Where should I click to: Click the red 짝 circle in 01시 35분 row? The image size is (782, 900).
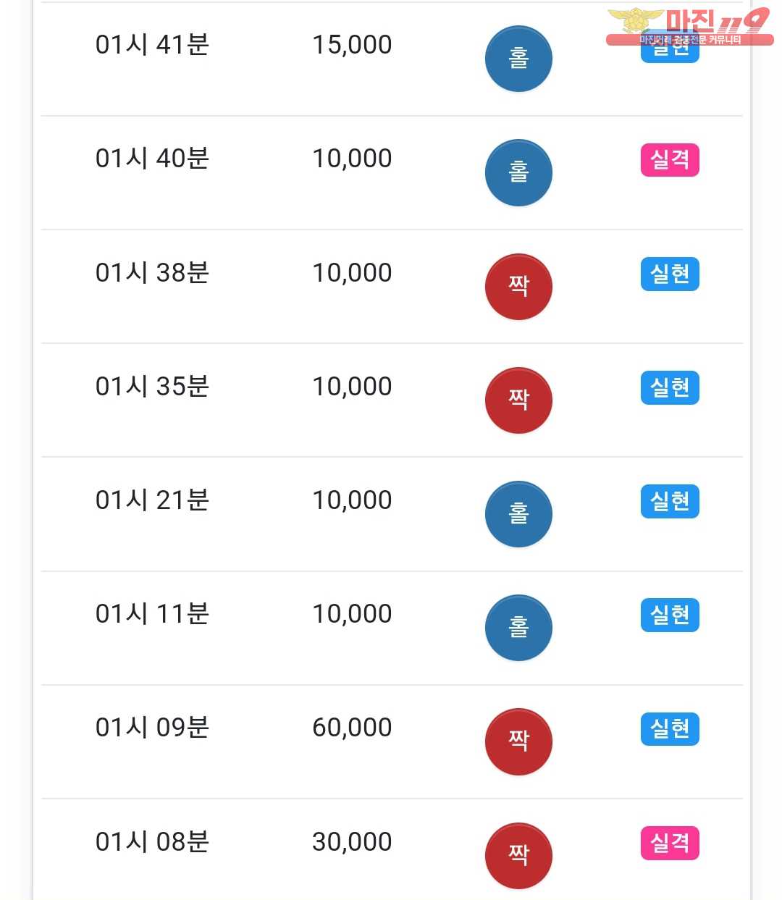tap(518, 400)
